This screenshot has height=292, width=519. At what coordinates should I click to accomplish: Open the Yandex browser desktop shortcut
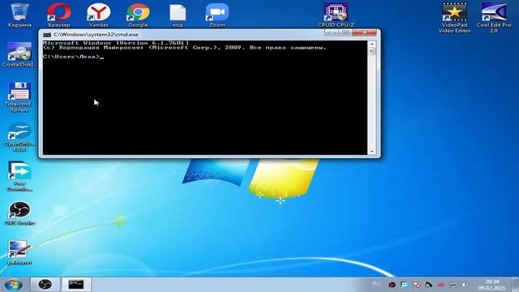99,15
